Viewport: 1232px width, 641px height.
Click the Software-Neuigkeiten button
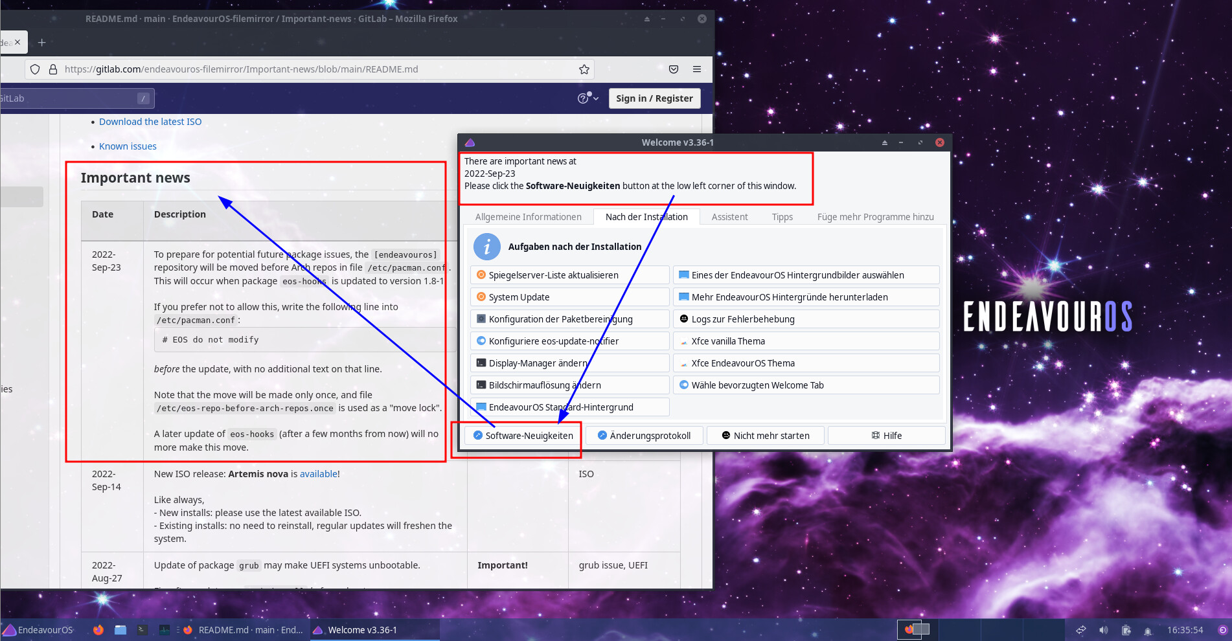523,436
